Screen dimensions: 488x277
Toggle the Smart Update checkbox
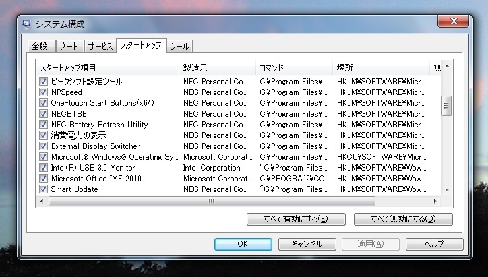(43, 189)
